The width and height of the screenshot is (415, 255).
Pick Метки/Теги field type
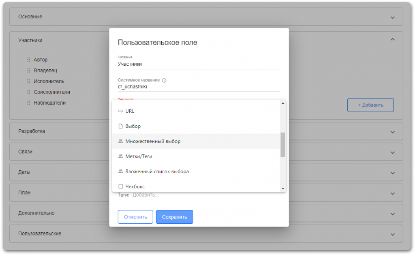[196, 156]
